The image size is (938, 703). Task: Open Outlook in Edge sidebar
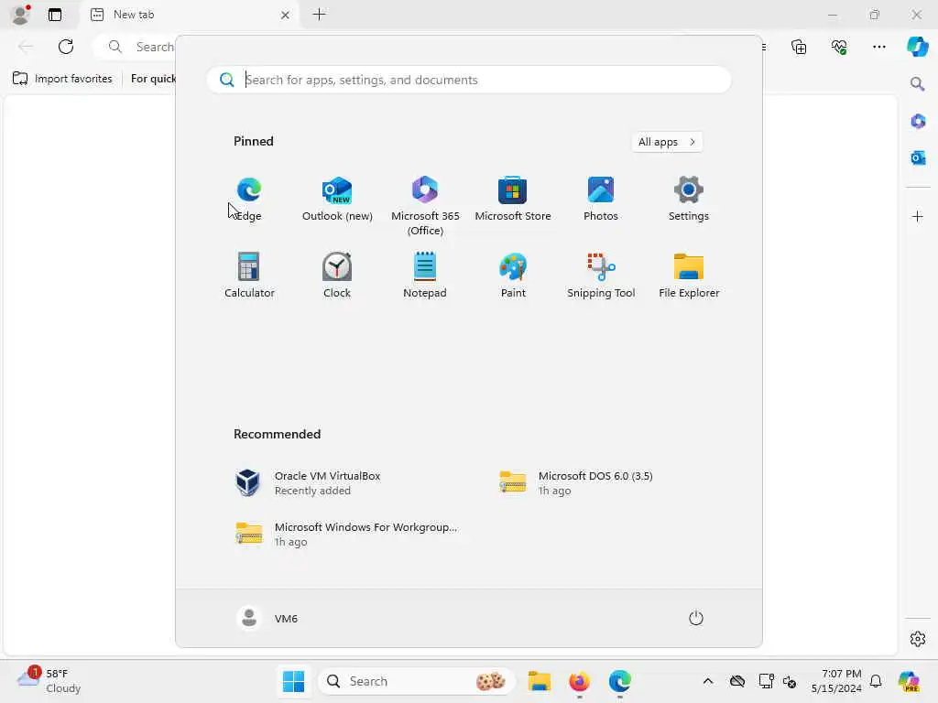918,157
